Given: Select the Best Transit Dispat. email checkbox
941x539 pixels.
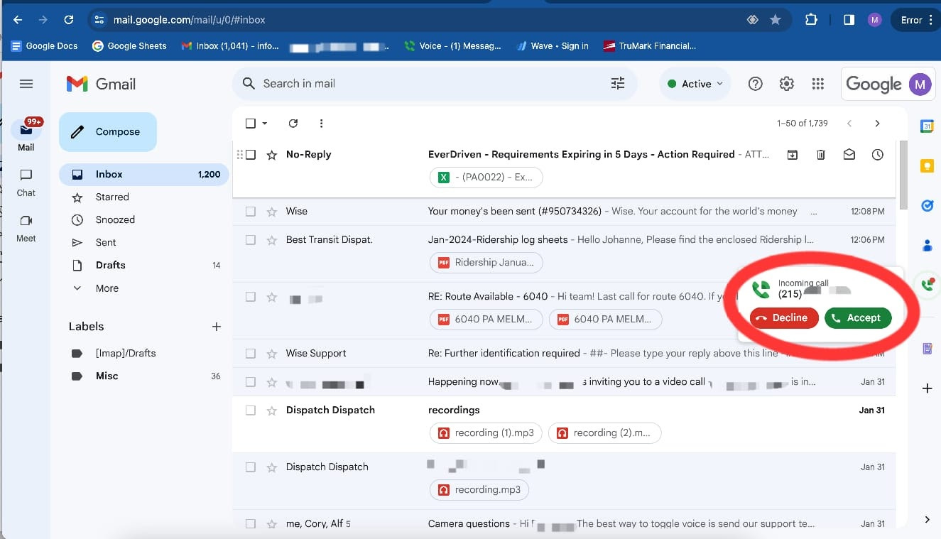Looking at the screenshot, I should (x=250, y=240).
